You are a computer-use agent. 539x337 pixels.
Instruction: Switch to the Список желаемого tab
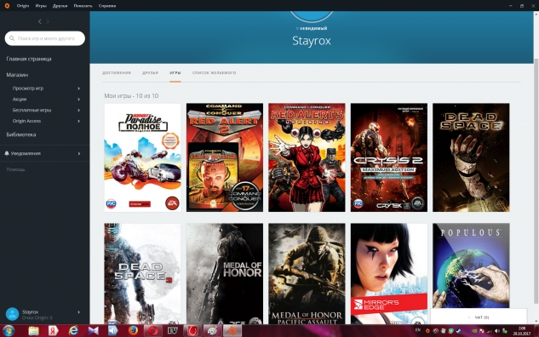215,73
